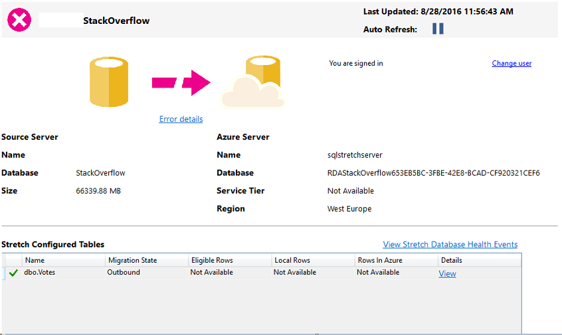Image resolution: width=562 pixels, height=335 pixels.
Task: Click the Eligible Rows column header
Action: pos(212,260)
